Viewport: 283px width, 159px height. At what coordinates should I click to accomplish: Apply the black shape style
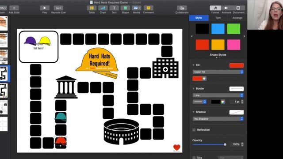click(202, 29)
